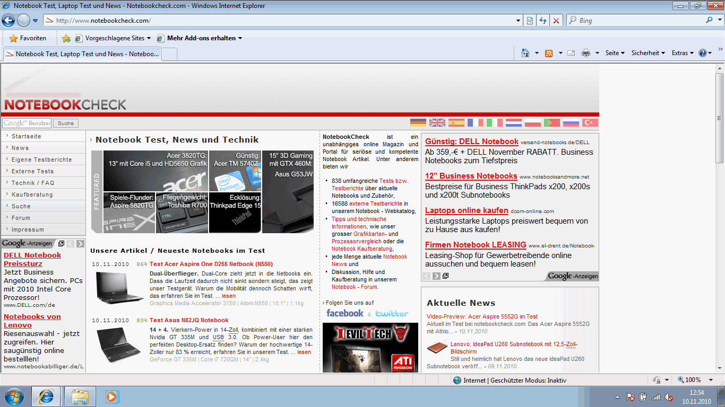Click the Google custom search field

click(x=27, y=123)
